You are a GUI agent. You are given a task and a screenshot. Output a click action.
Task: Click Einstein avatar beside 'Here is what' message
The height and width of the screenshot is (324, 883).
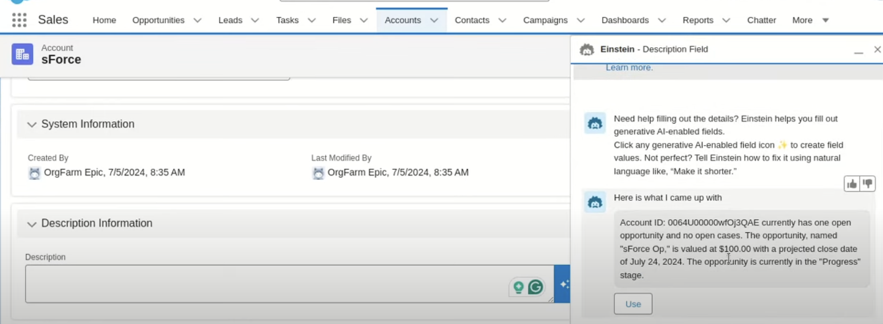(x=595, y=202)
